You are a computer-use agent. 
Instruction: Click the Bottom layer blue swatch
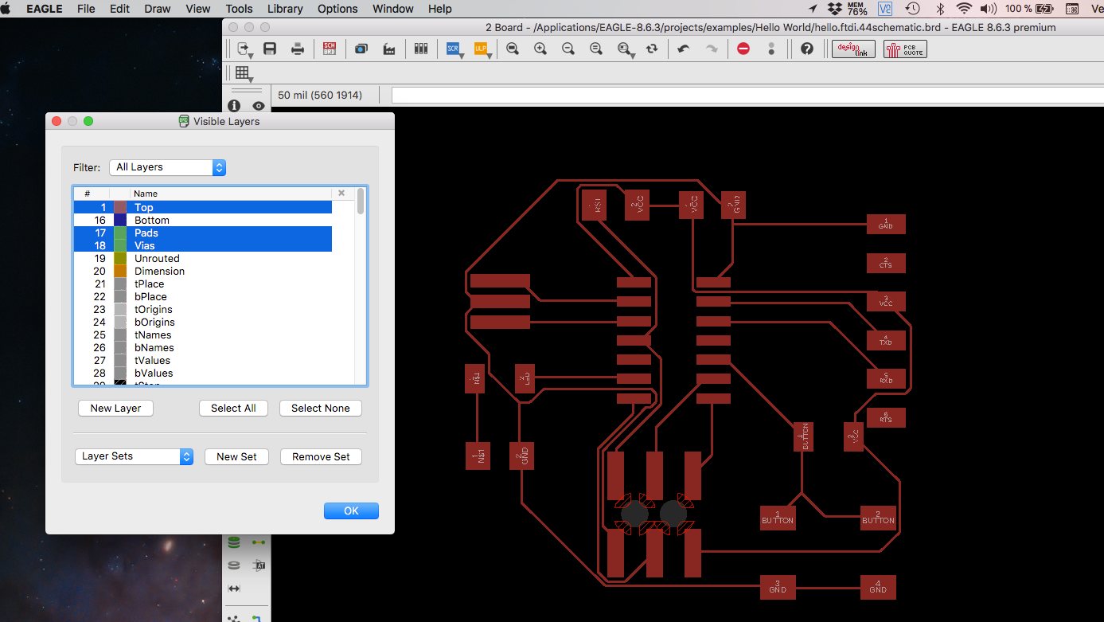pyautogui.click(x=120, y=220)
